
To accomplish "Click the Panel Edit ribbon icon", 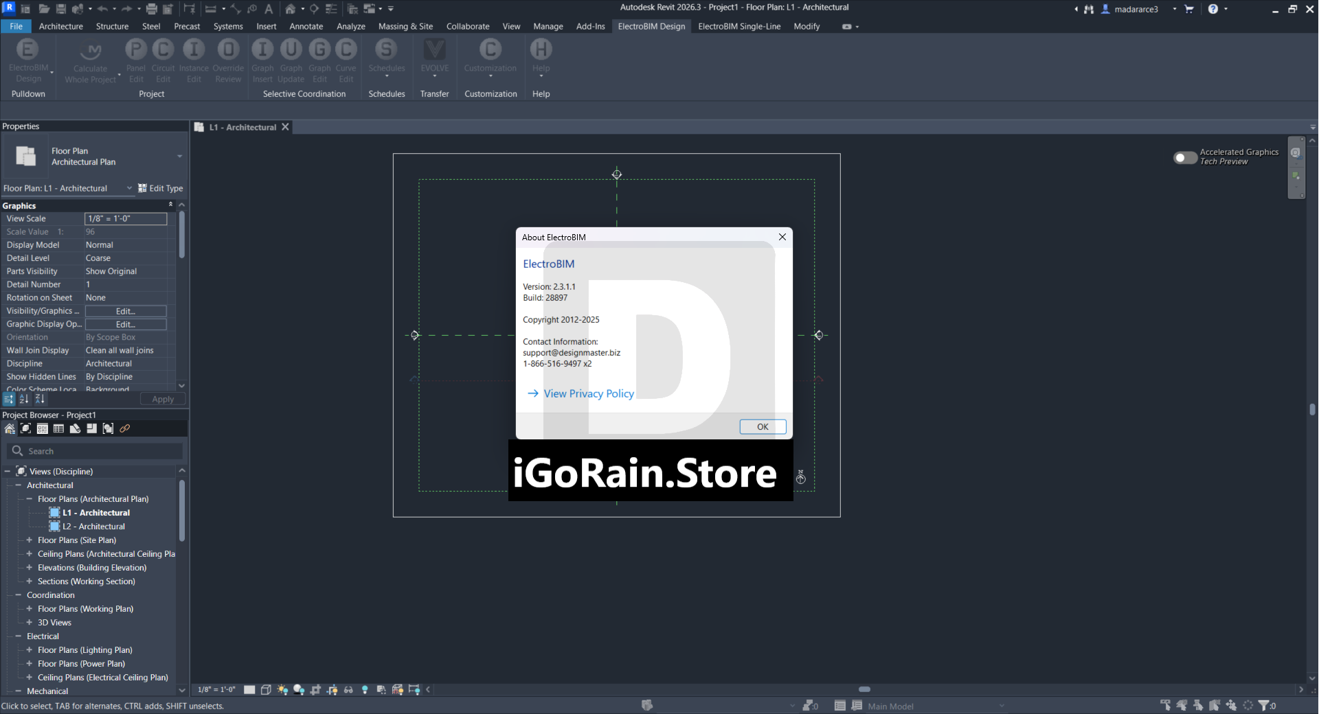I will 136,60.
